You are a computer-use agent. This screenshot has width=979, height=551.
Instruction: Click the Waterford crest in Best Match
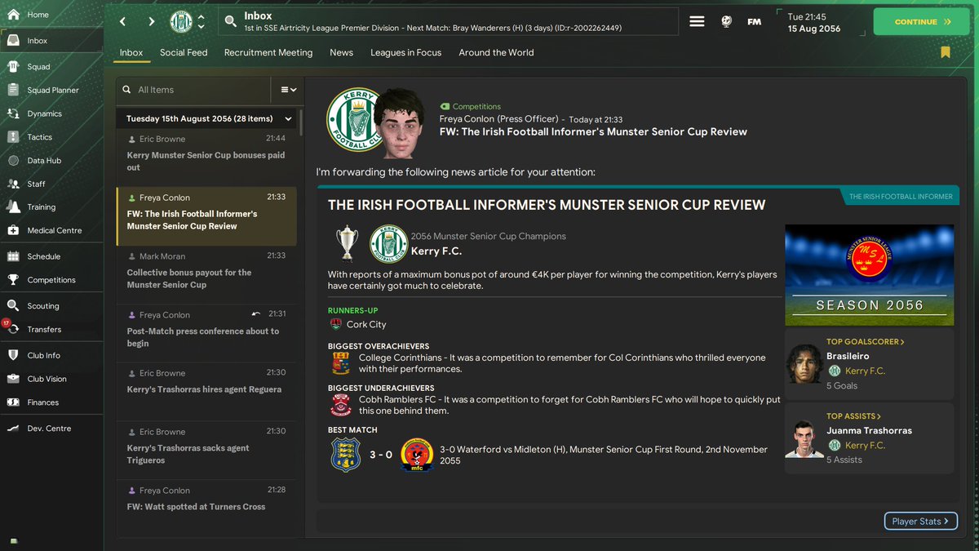coord(346,455)
